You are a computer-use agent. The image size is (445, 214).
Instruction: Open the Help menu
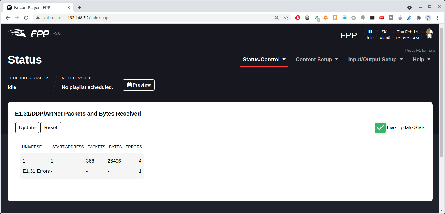click(421, 60)
